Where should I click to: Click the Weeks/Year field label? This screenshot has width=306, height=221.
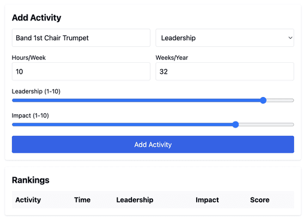pos(172,57)
